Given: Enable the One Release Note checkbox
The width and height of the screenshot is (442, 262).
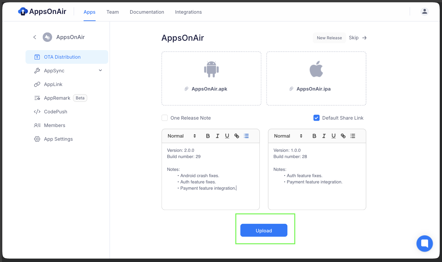Looking at the screenshot, I should coord(165,118).
